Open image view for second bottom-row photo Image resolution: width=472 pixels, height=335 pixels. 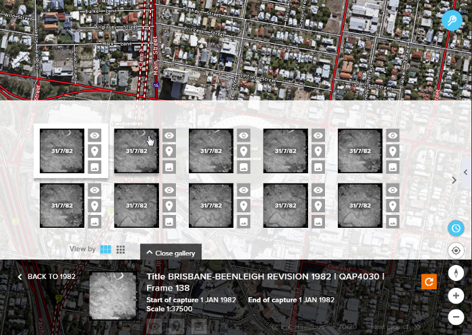coord(169,222)
